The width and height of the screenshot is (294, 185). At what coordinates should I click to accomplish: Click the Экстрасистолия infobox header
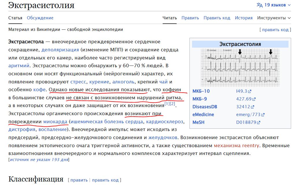pyautogui.click(x=240, y=44)
